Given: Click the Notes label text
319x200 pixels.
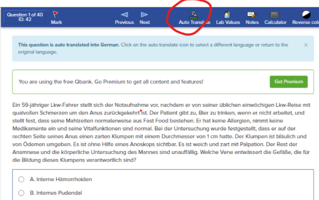Looking at the screenshot, I should 252,23.
